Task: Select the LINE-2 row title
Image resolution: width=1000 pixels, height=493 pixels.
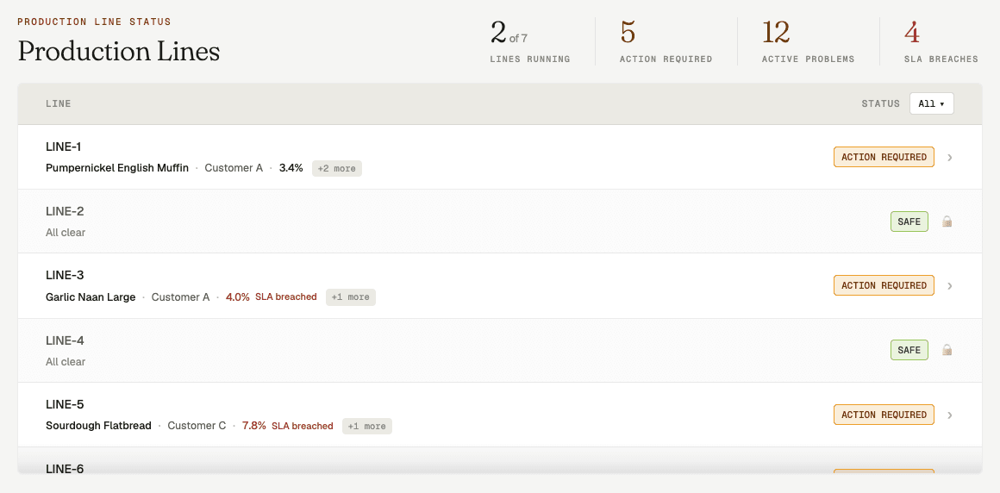Action: (65, 211)
